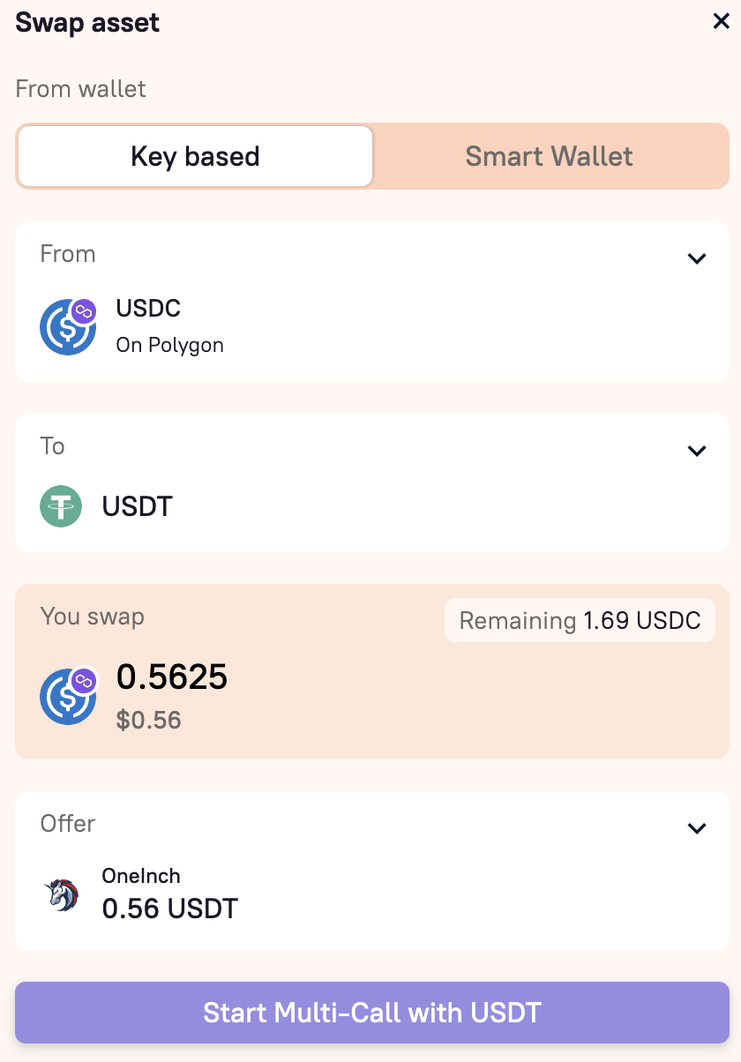741x1062 pixels.
Task: Edit the 0.5625 swap amount field
Action: 172,677
